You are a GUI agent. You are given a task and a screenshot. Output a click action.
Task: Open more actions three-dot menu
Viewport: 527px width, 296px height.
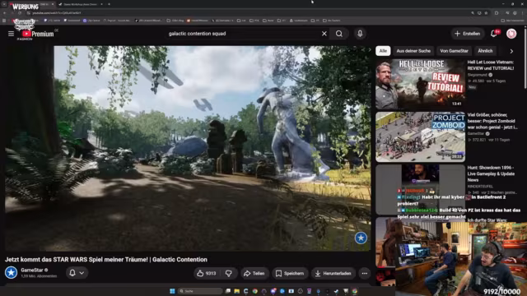click(364, 274)
